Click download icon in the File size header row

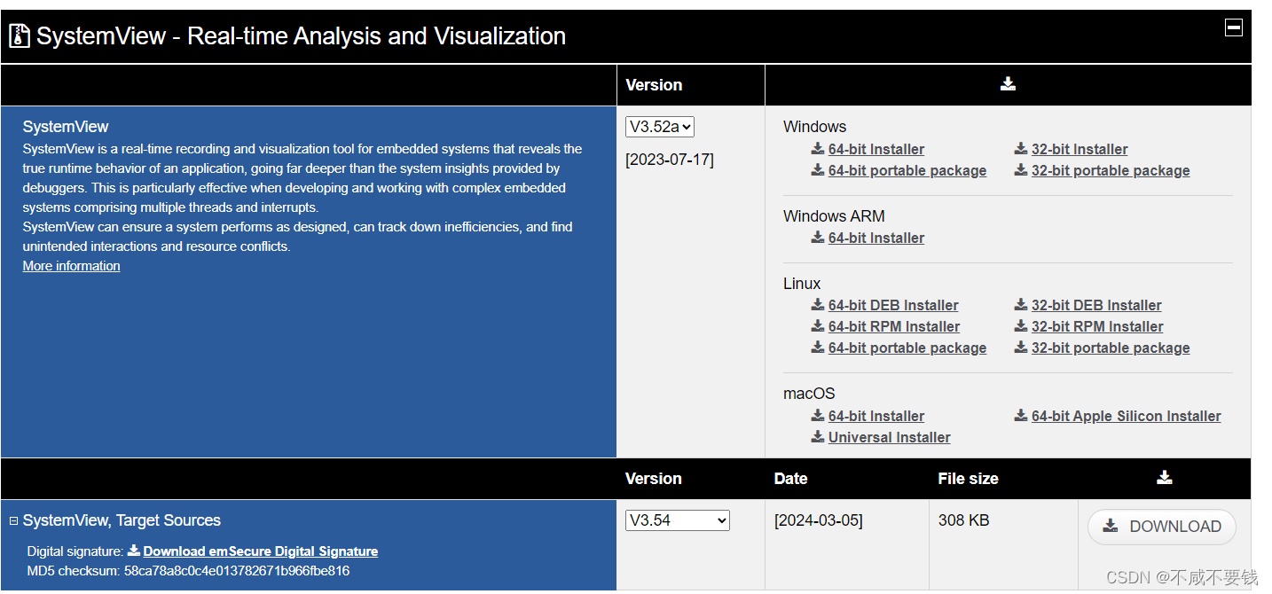click(x=1165, y=478)
